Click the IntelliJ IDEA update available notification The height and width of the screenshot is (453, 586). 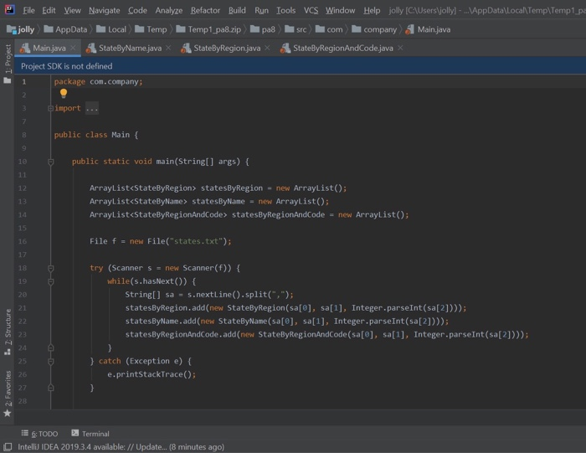[121, 447]
